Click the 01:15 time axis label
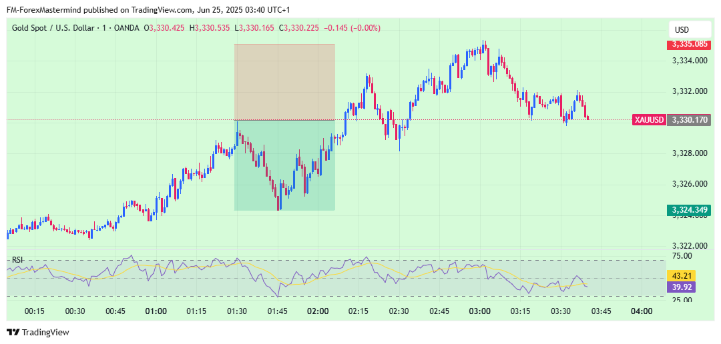 click(x=196, y=311)
